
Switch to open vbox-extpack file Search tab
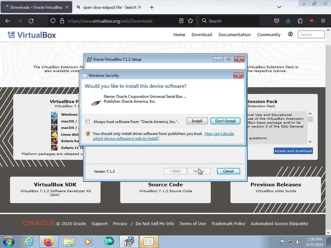click(109, 7)
